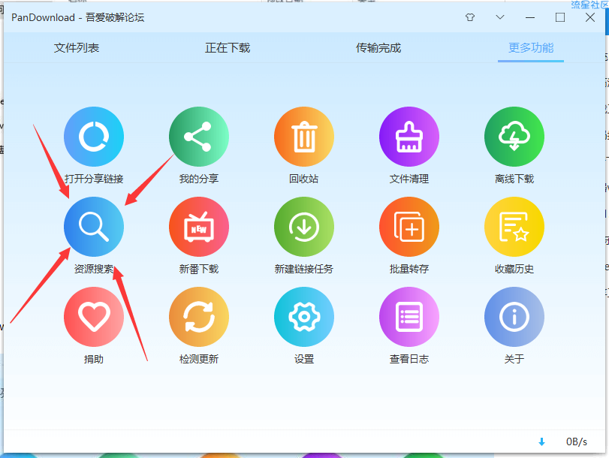Switch to the 传输完成 tab
The image size is (609, 458).
[x=378, y=48]
